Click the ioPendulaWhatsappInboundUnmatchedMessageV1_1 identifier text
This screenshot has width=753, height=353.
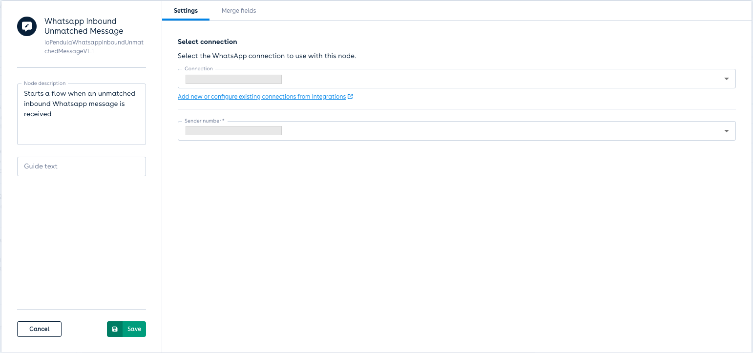click(94, 46)
